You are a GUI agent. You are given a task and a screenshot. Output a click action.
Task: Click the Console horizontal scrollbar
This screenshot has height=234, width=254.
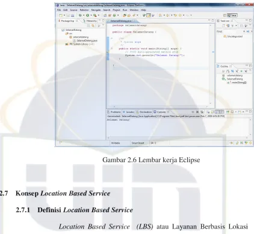178,138
